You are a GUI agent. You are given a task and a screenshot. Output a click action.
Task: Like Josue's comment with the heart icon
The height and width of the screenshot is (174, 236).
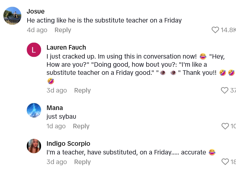[215, 30]
